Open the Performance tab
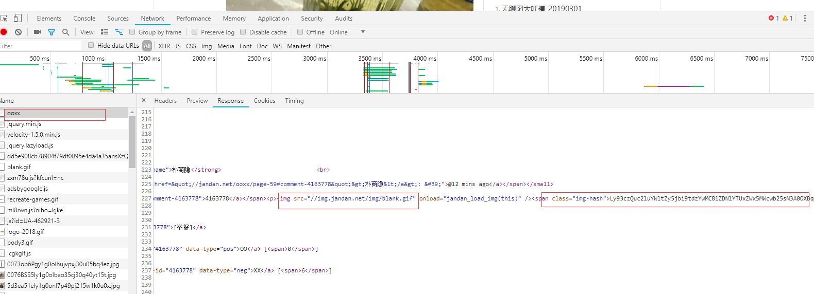814x294 pixels. point(194,19)
